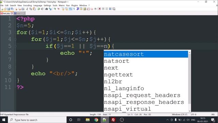Close the test.php tab
The image size is (218, 123).
pyautogui.click(x=12, y=13)
